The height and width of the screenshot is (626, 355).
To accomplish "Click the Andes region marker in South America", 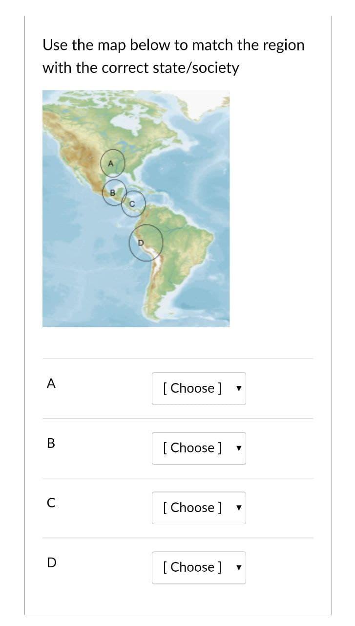I will pyautogui.click(x=146, y=242).
